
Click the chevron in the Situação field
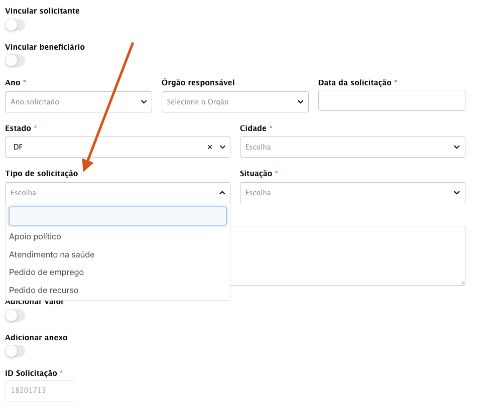[x=457, y=193]
